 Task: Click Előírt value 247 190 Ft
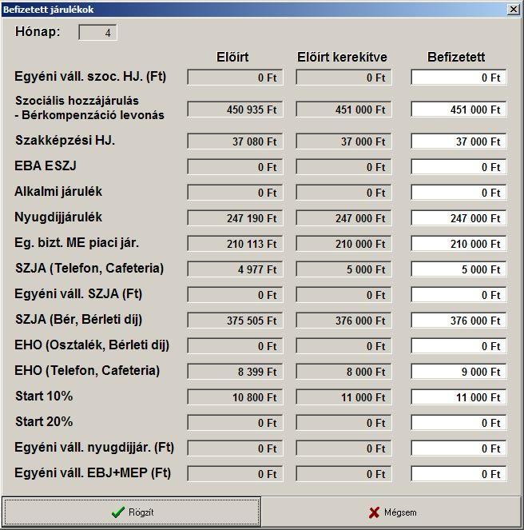click(235, 218)
